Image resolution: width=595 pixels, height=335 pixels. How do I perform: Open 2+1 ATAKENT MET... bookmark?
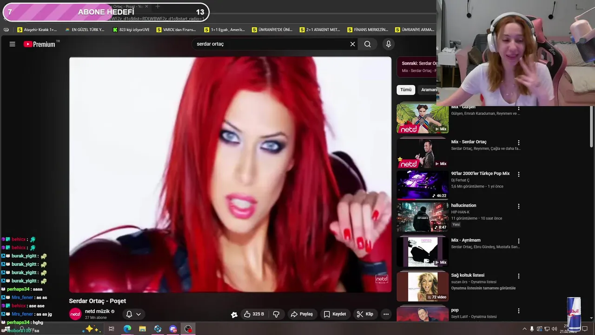pyautogui.click(x=320, y=30)
